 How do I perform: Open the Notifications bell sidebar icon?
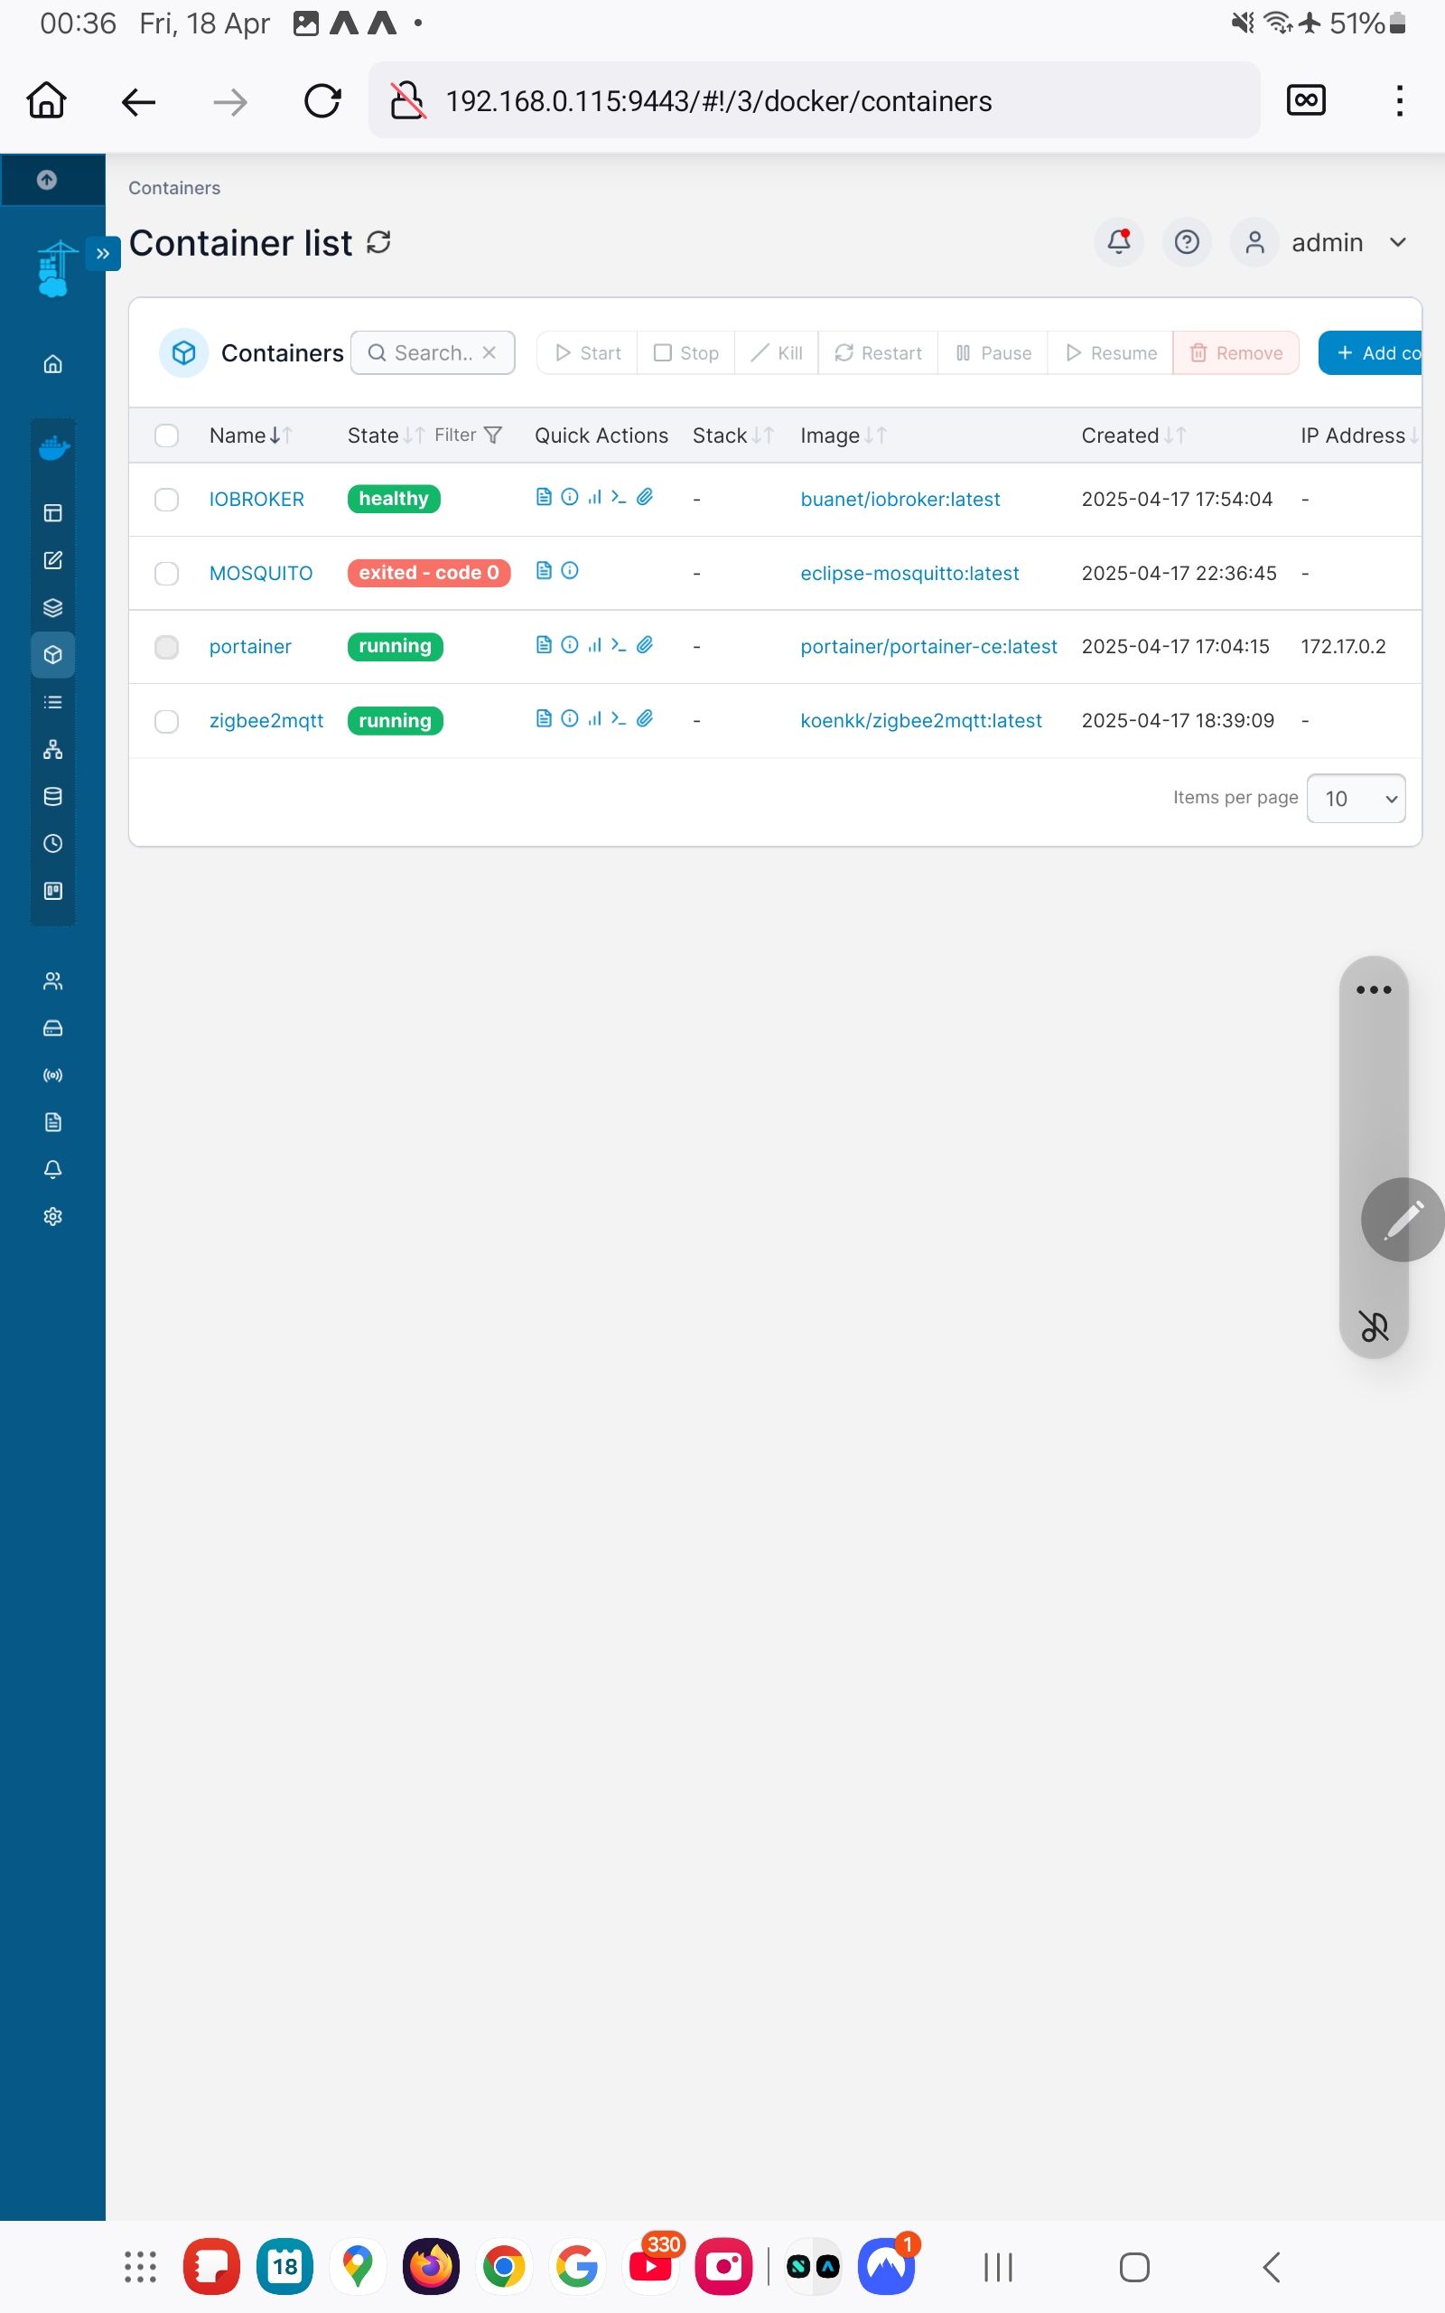coord(52,1169)
